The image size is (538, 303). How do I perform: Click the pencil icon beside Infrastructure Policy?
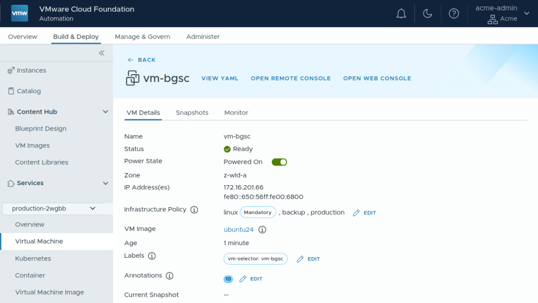tap(356, 213)
